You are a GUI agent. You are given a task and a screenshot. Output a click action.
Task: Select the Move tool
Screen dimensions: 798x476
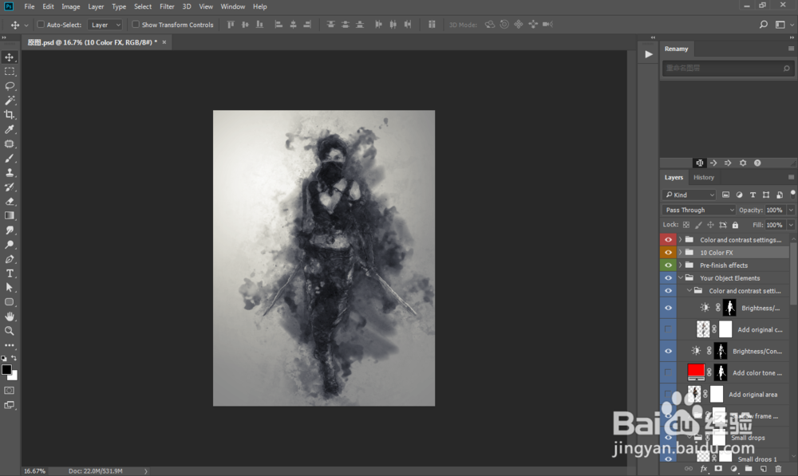[10, 57]
